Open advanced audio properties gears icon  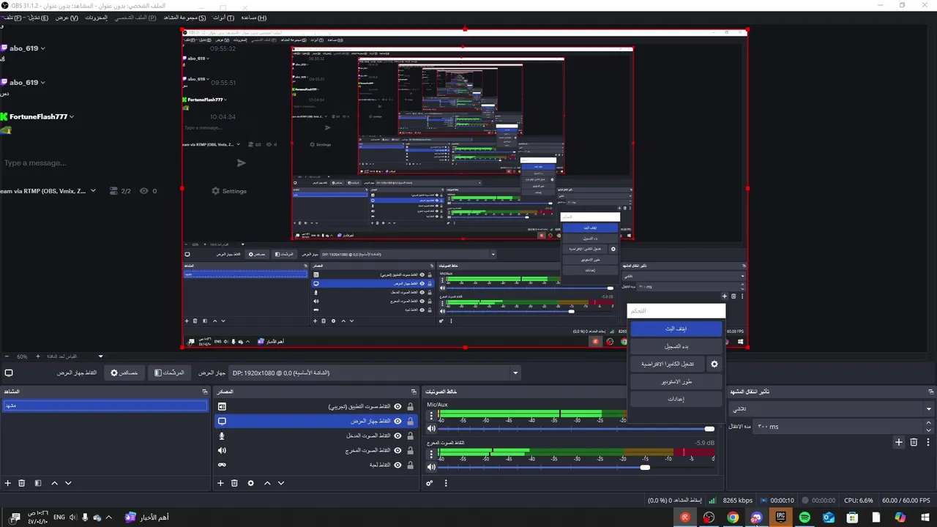click(430, 483)
